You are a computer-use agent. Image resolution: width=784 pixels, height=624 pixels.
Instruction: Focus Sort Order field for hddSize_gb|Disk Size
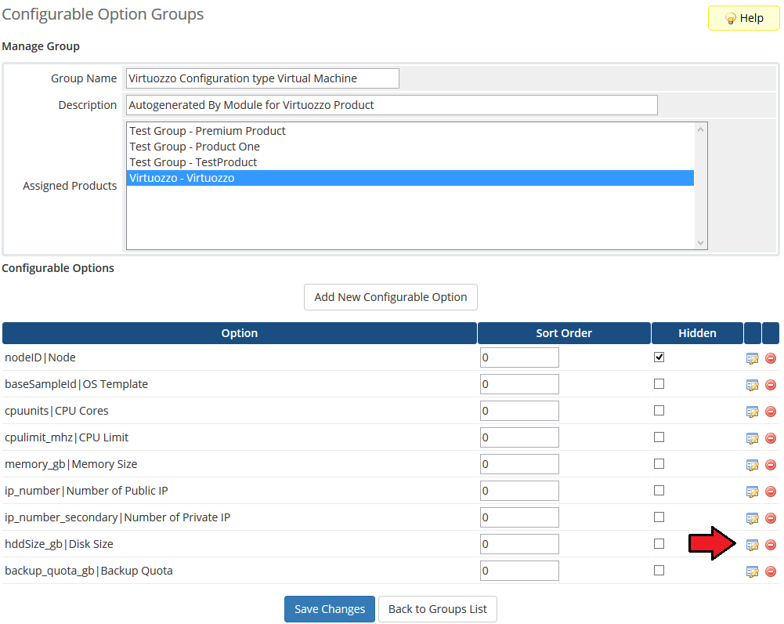click(x=519, y=544)
